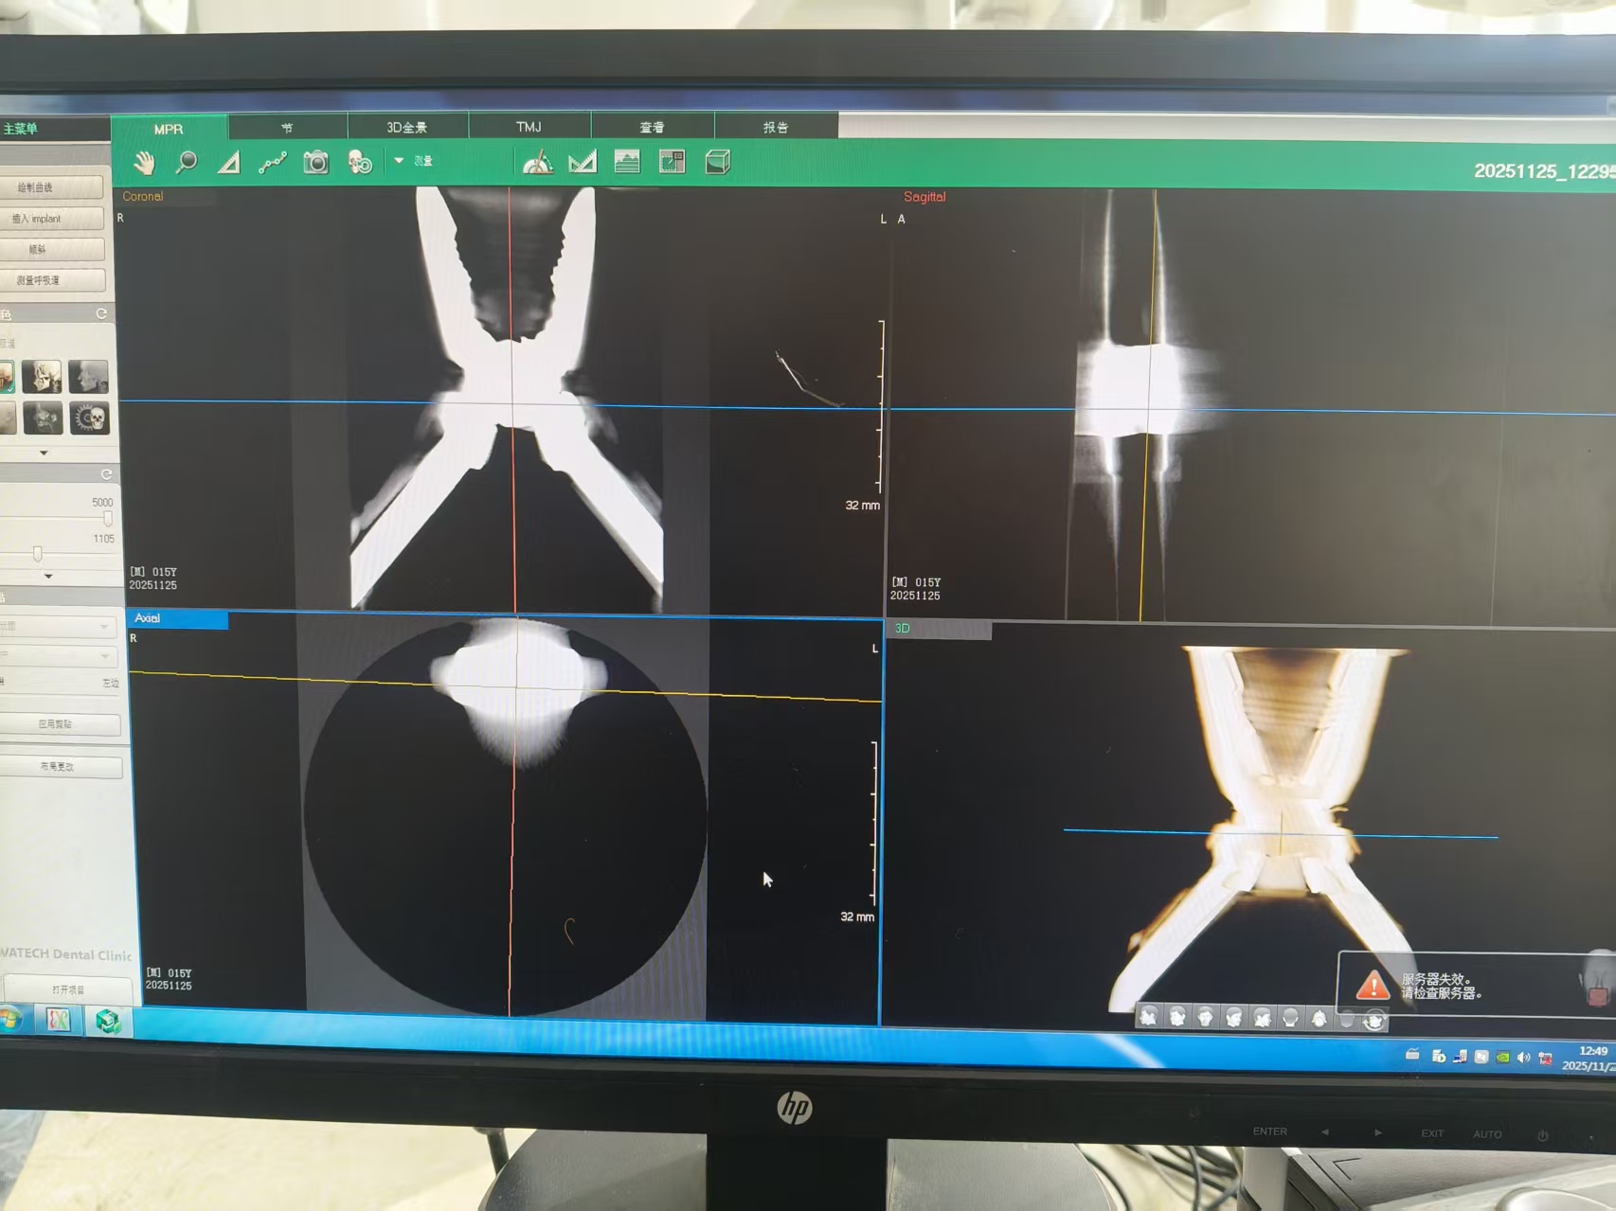
Task: Open the screenshot capture (camera) tool
Action: click(x=316, y=162)
